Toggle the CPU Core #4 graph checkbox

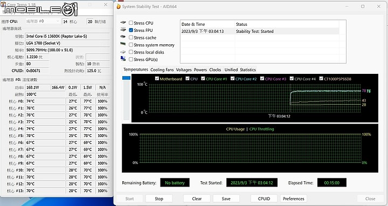click(x=292, y=79)
